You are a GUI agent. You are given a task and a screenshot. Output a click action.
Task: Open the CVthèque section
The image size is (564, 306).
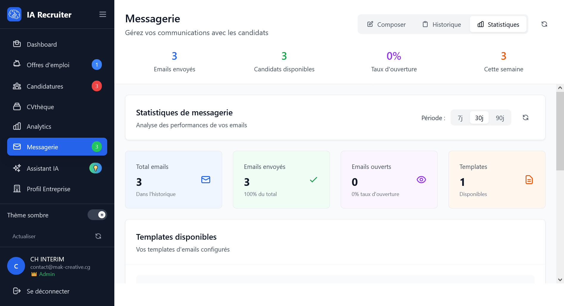[x=40, y=107]
